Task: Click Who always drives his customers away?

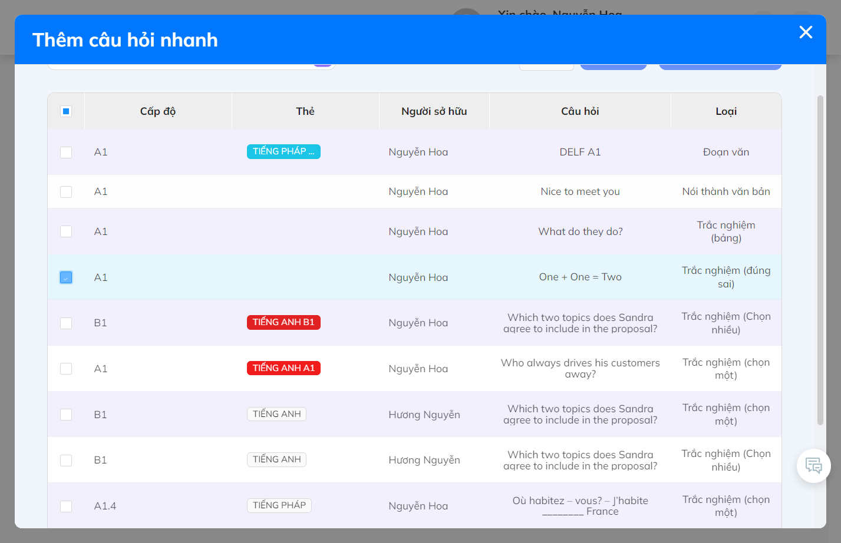Action: coord(581,369)
